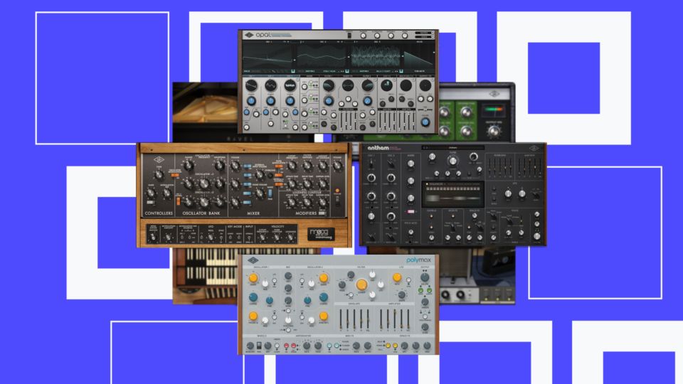Screen dimensions: 683x384
Task: Click the MIXER section label on Minimoog
Action: [x=253, y=213]
